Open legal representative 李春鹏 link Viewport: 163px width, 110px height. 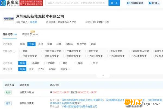pos(33,22)
